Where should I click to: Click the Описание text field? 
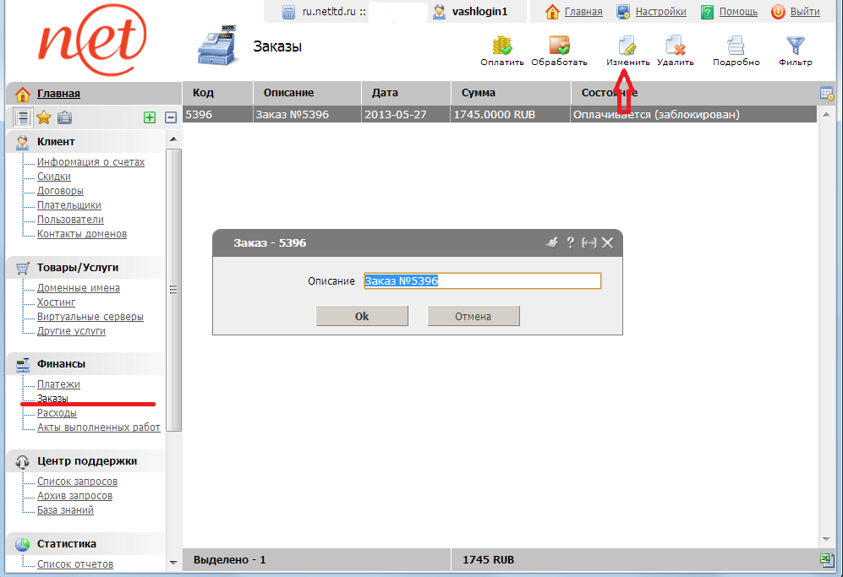click(x=482, y=281)
